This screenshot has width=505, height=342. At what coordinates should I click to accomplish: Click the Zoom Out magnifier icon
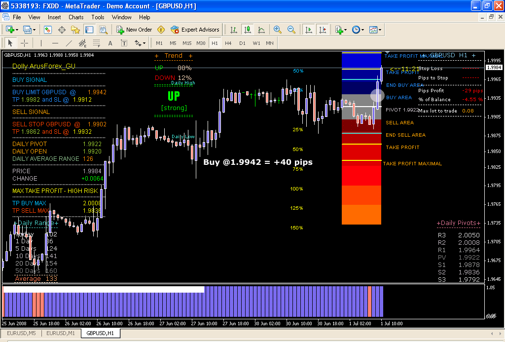click(x=291, y=30)
